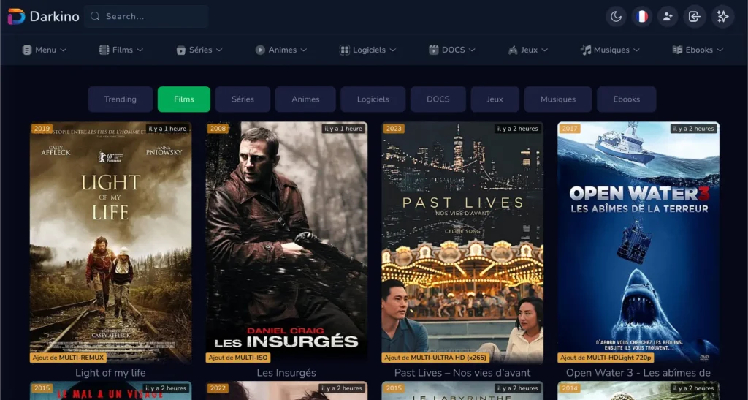Click the login arrow icon
This screenshot has height=400, width=748.
(x=694, y=17)
